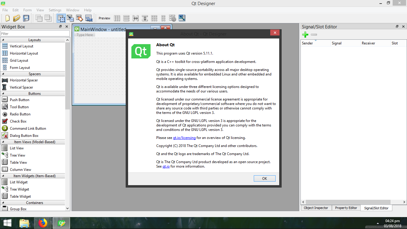
Task: Click the Adjust Size toolbar icon
Action: coord(182,18)
